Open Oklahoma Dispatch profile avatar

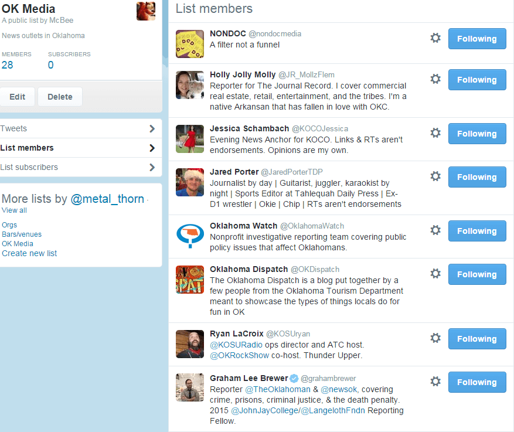[x=190, y=280]
